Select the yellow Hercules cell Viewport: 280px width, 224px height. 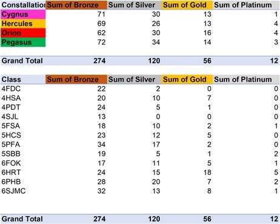23,24
